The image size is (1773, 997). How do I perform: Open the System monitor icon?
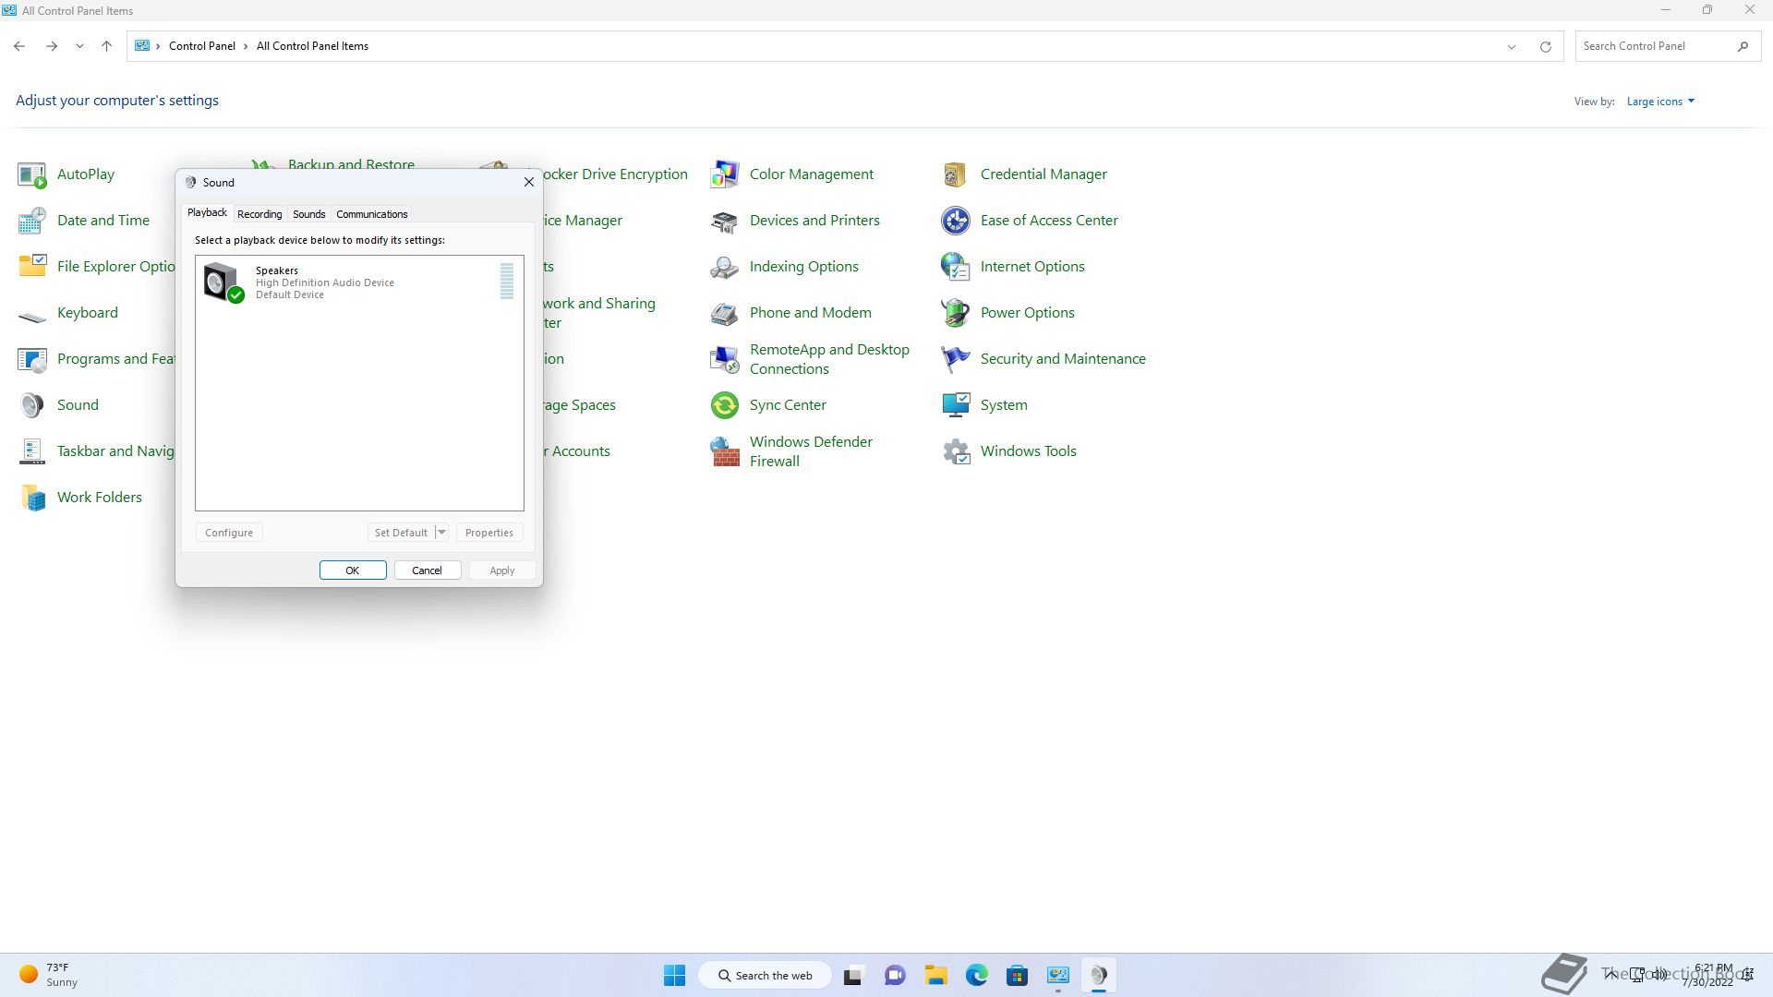[956, 405]
